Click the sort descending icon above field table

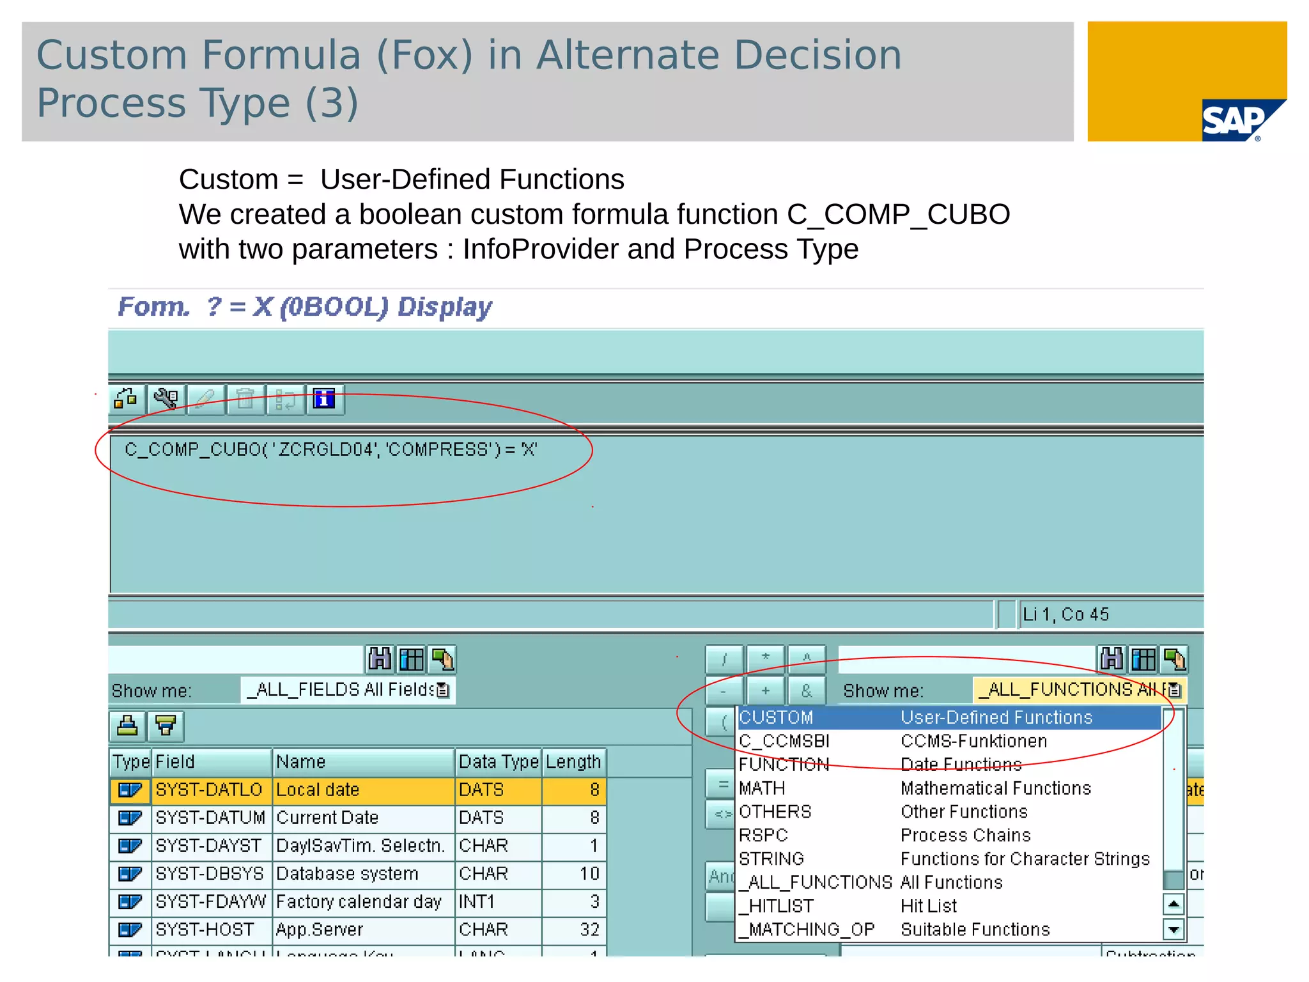coord(166,726)
